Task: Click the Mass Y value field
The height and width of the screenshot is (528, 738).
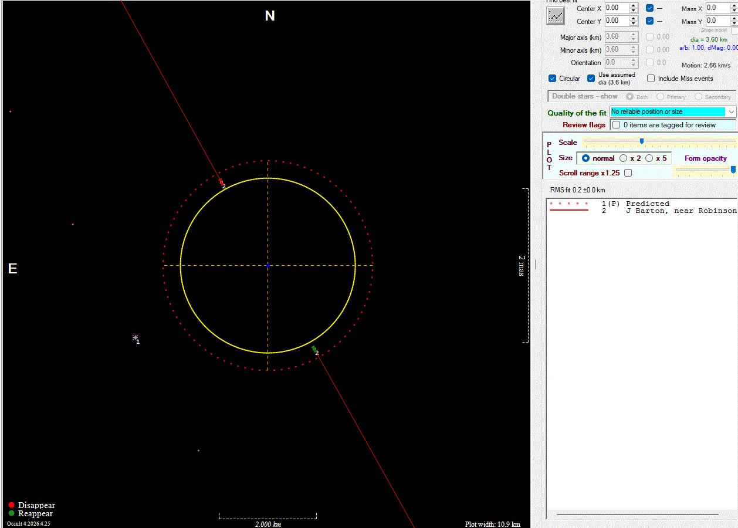Action: (x=718, y=21)
